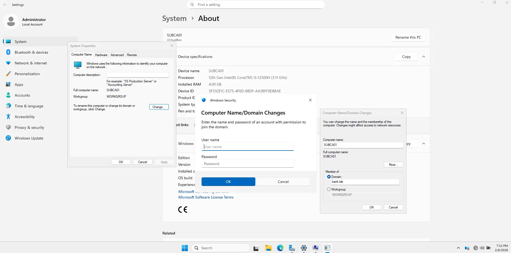The height and width of the screenshot is (253, 511).
Task: Click the Device ID value text
Action: (x=245, y=91)
